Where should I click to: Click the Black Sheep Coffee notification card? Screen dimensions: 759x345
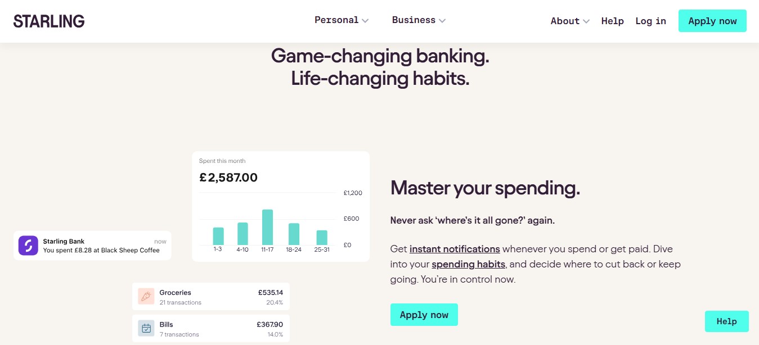(92, 246)
